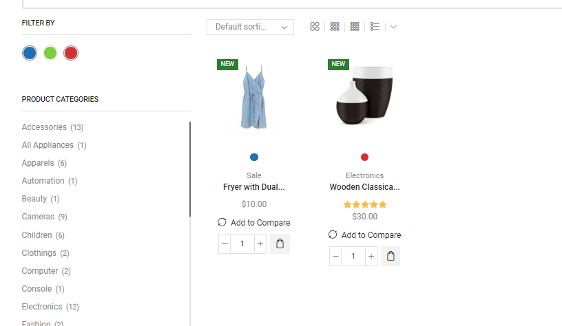Open the All Appliances category
Image resolution: width=562 pixels, height=326 pixels.
click(48, 145)
